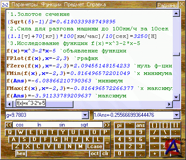Toggle lowercase with the Lcase key
Image resolution: width=186 pixels, height=160 pixels.
(x=95, y=146)
